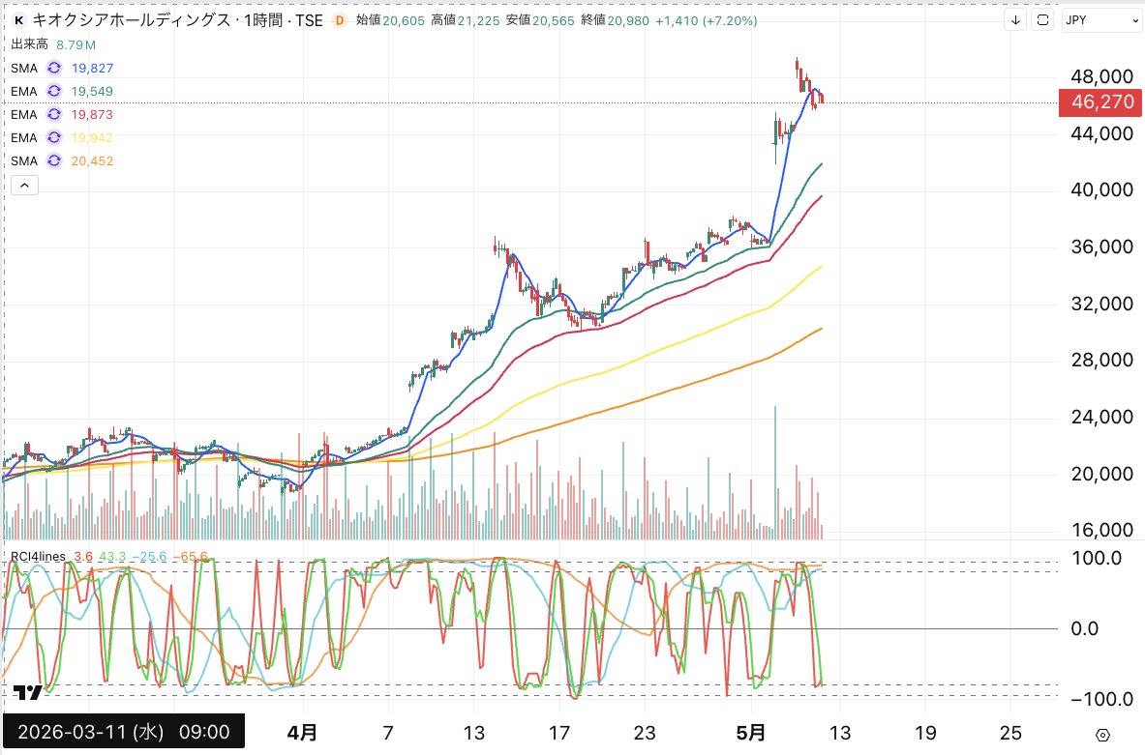This screenshot has width=1145, height=755.
Task: Click the TradingView logo
Action: (x=28, y=692)
